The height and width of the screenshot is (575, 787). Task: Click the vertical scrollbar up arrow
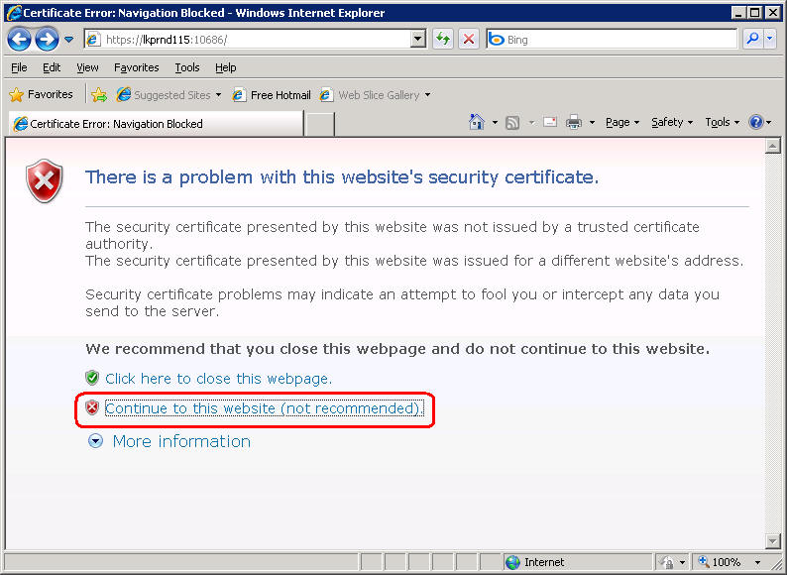pyautogui.click(x=772, y=146)
